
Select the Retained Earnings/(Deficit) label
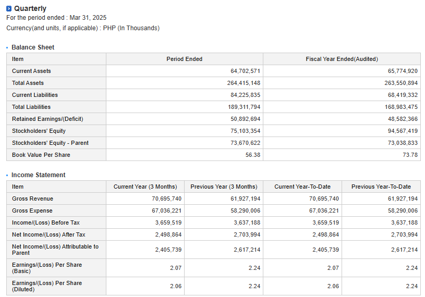pyautogui.click(x=47, y=119)
